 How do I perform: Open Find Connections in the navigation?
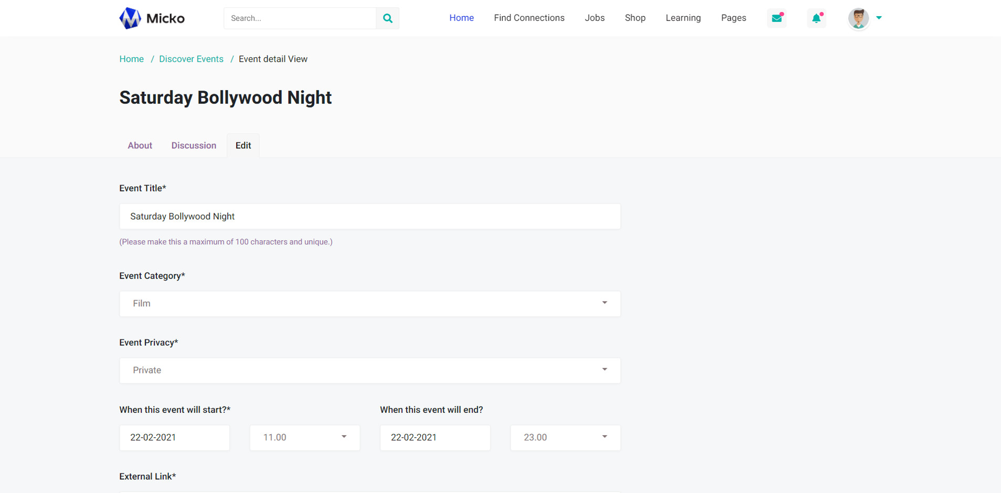click(x=529, y=18)
